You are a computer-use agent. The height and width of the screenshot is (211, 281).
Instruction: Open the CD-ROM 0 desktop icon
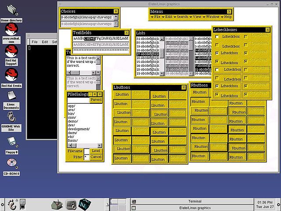[11, 163]
